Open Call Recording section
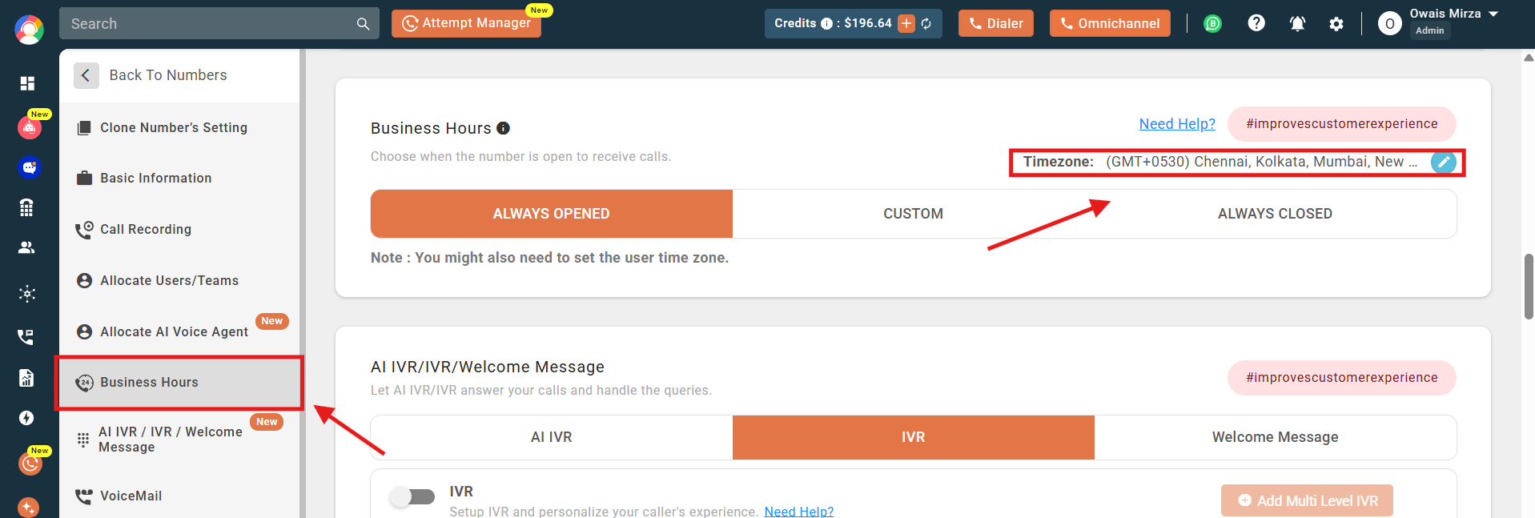This screenshot has height=518, width=1535. (x=180, y=230)
